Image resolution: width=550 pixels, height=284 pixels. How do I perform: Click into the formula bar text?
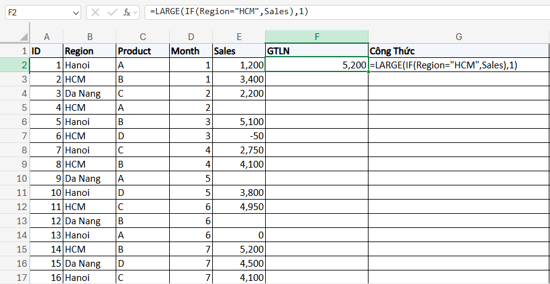click(x=345, y=12)
